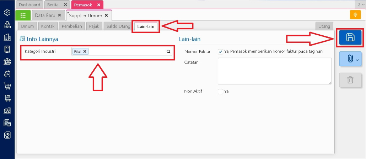Click the blue Save floppy disk button
Image resolution: width=366 pixels, height=159 pixels.
click(x=350, y=37)
